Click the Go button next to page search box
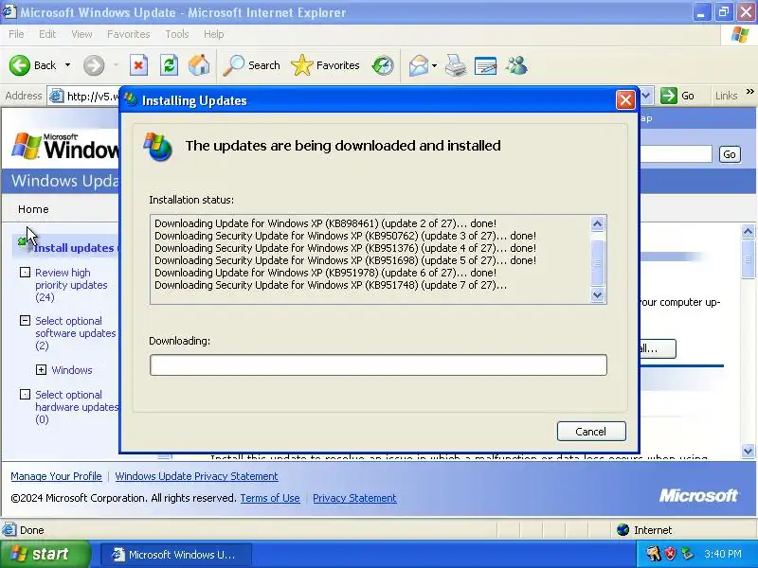This screenshot has width=758, height=568. tap(730, 154)
